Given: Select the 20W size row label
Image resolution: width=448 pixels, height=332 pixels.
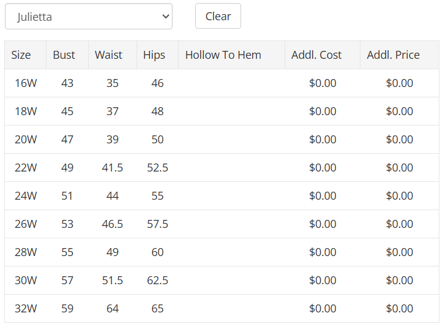Looking at the screenshot, I should point(26,140).
